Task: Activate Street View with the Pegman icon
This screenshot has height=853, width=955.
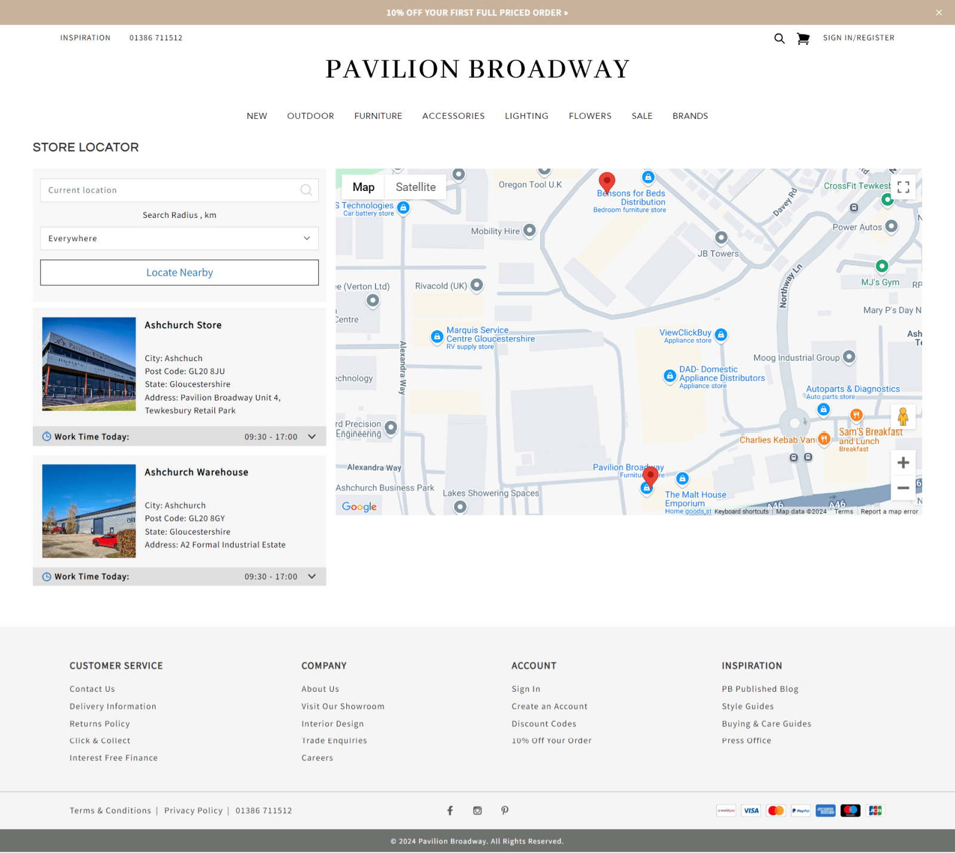Action: coord(904,417)
